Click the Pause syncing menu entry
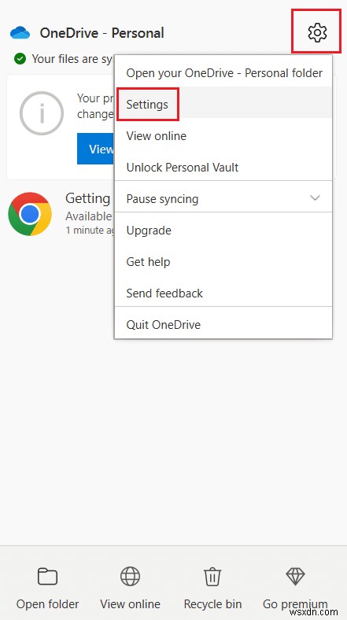 pos(223,198)
